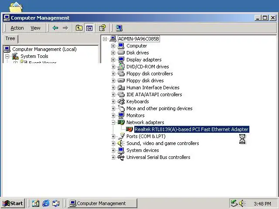Select Realtek RTL8139(A)-based PCI Fast Ethernet Adapter

click(x=191, y=129)
